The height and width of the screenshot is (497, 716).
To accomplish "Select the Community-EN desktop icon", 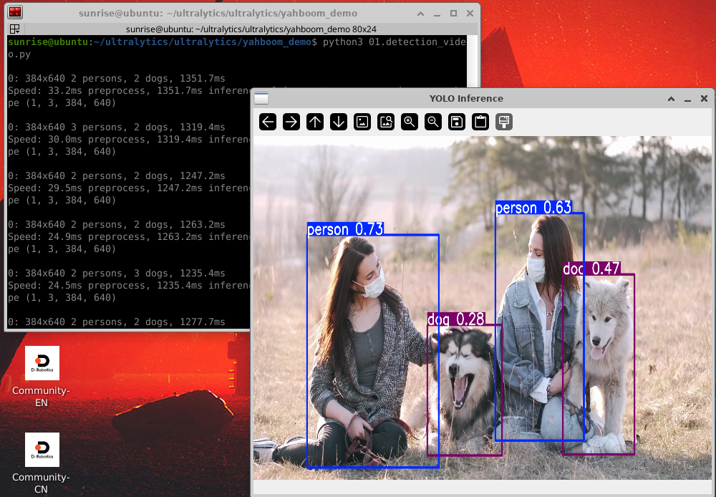I will [x=42, y=377].
